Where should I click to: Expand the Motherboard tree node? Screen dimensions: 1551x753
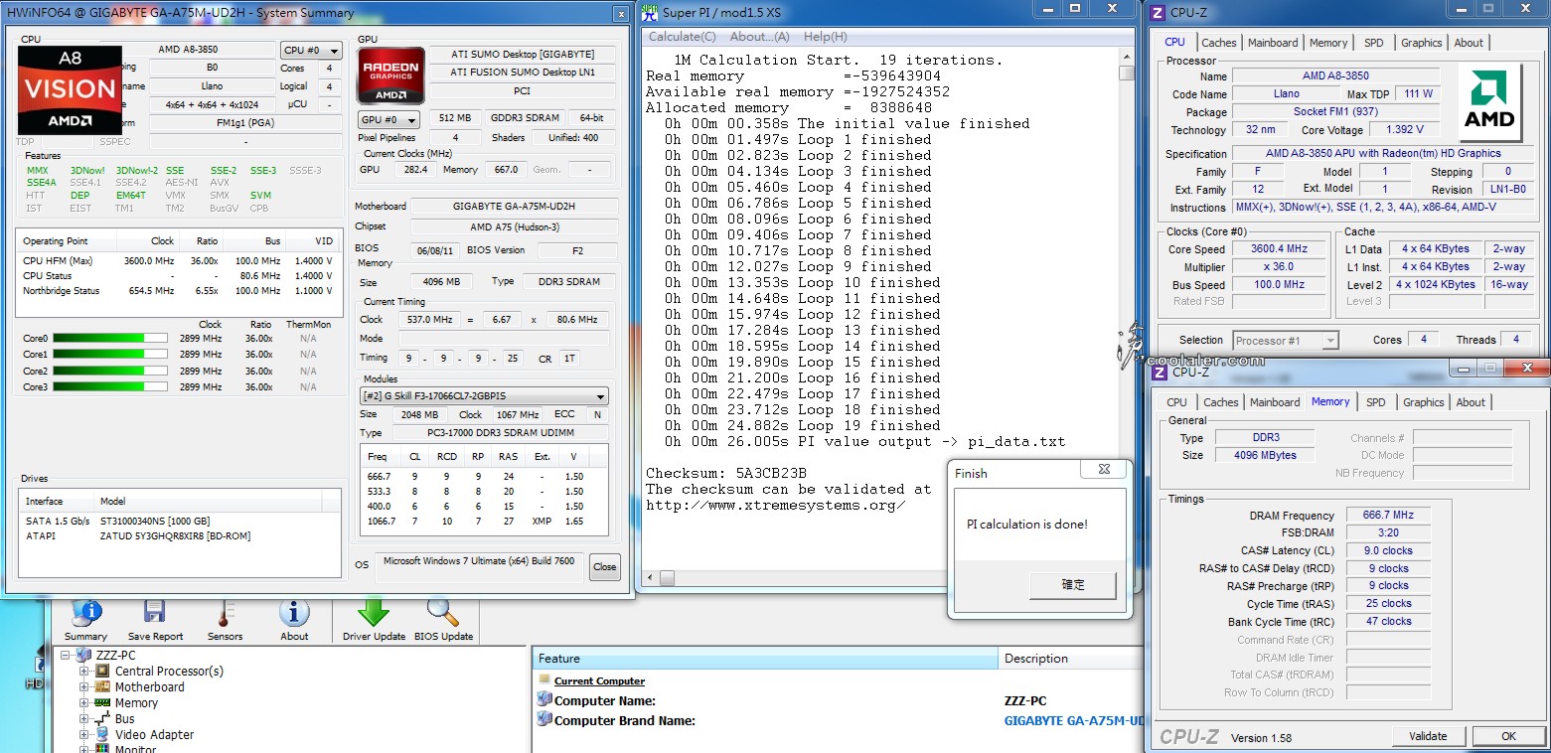coord(85,686)
